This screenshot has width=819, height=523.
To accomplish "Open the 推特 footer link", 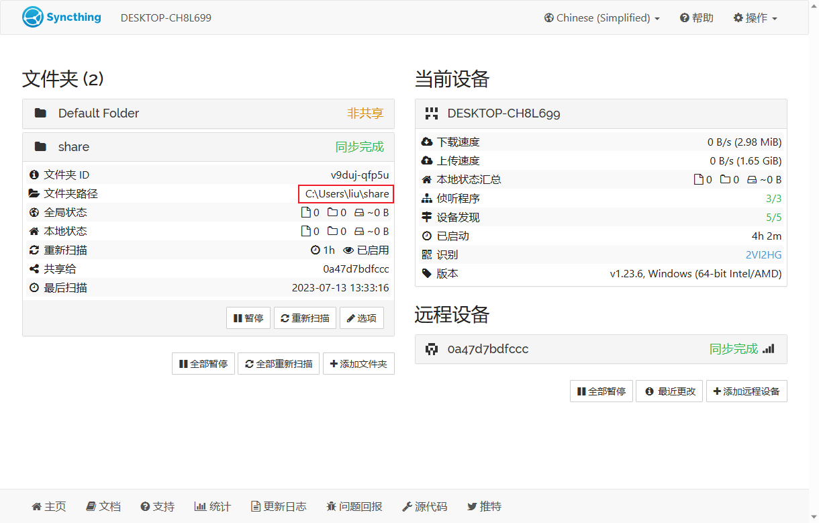I will pyautogui.click(x=484, y=507).
